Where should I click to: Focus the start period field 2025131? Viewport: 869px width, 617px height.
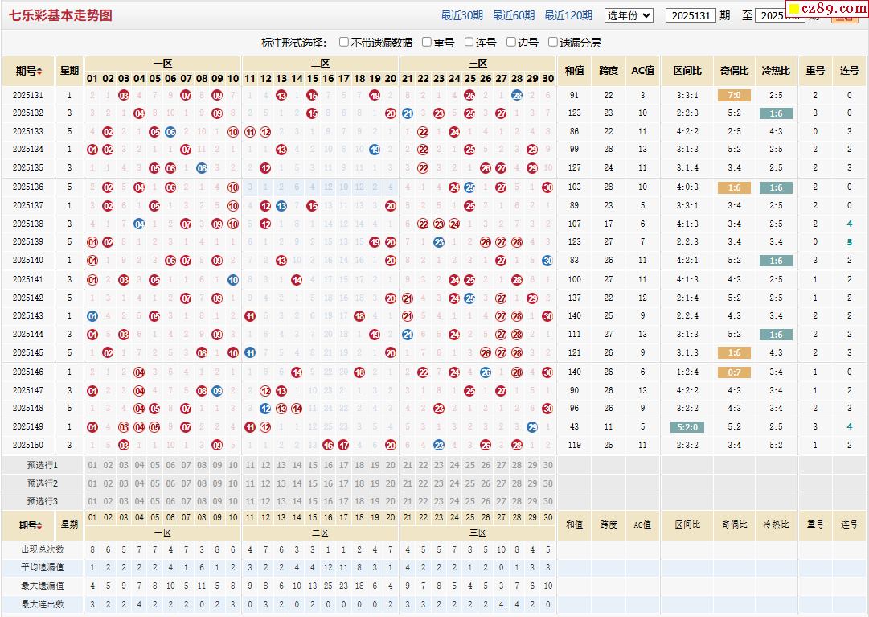click(691, 15)
